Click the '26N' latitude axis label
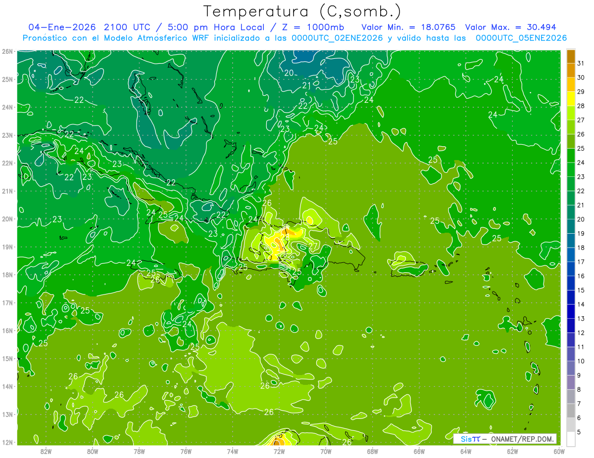The width and height of the screenshot is (594, 458). click(x=7, y=51)
